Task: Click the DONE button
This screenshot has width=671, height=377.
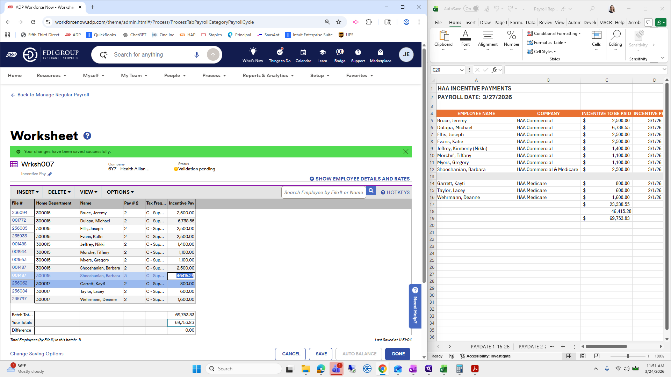Action: pyautogui.click(x=398, y=354)
